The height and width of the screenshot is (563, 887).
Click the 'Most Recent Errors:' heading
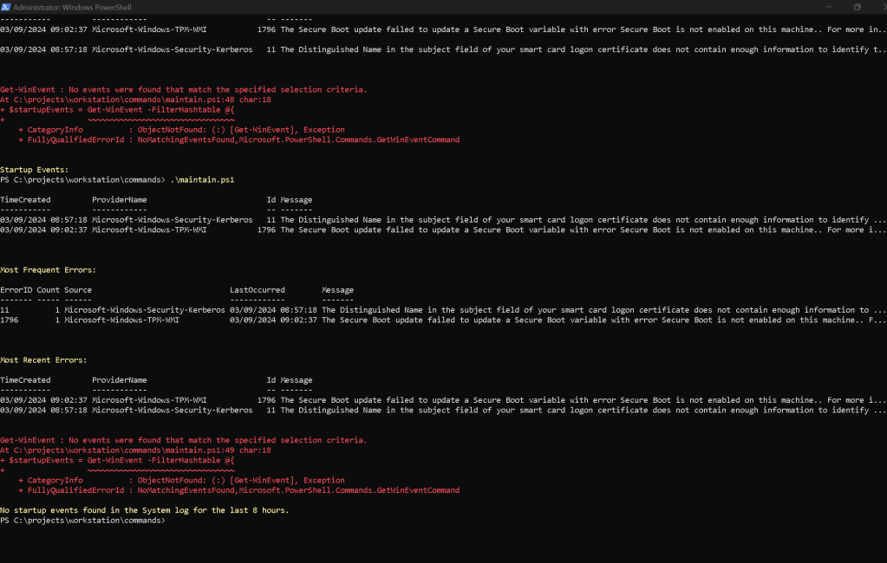[43, 360]
